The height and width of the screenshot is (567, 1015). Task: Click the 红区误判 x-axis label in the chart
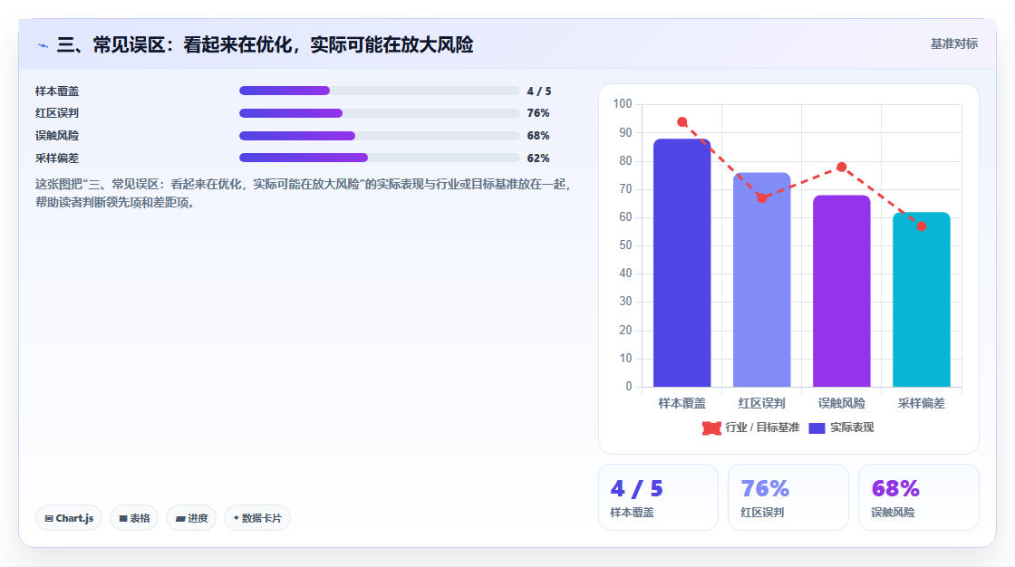coord(761,403)
